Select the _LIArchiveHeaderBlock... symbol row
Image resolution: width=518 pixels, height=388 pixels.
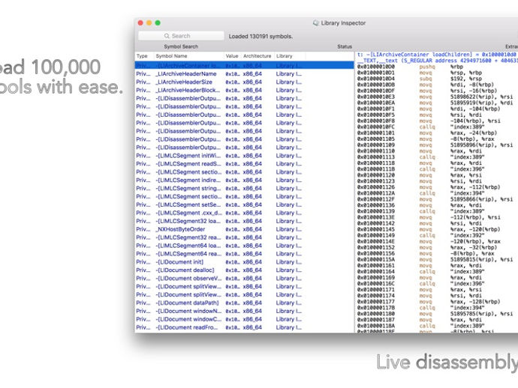[245, 90]
